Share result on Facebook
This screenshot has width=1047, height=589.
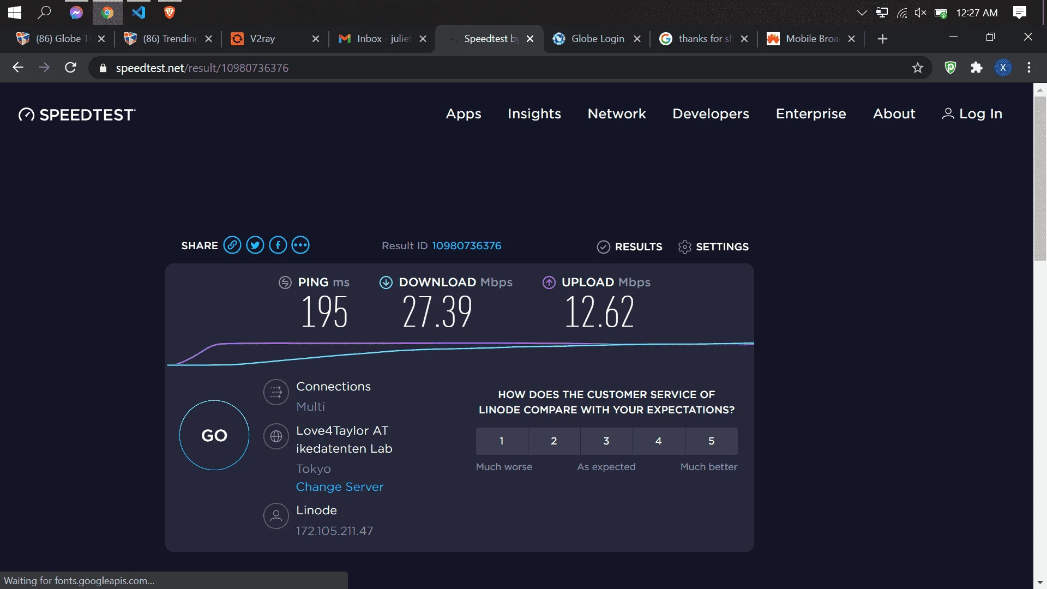pyautogui.click(x=278, y=245)
